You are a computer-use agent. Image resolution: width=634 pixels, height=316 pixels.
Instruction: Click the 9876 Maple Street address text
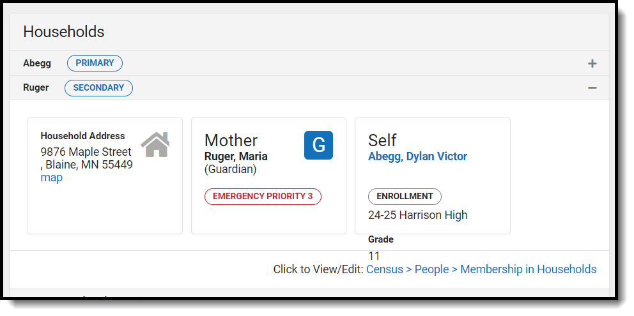point(86,152)
